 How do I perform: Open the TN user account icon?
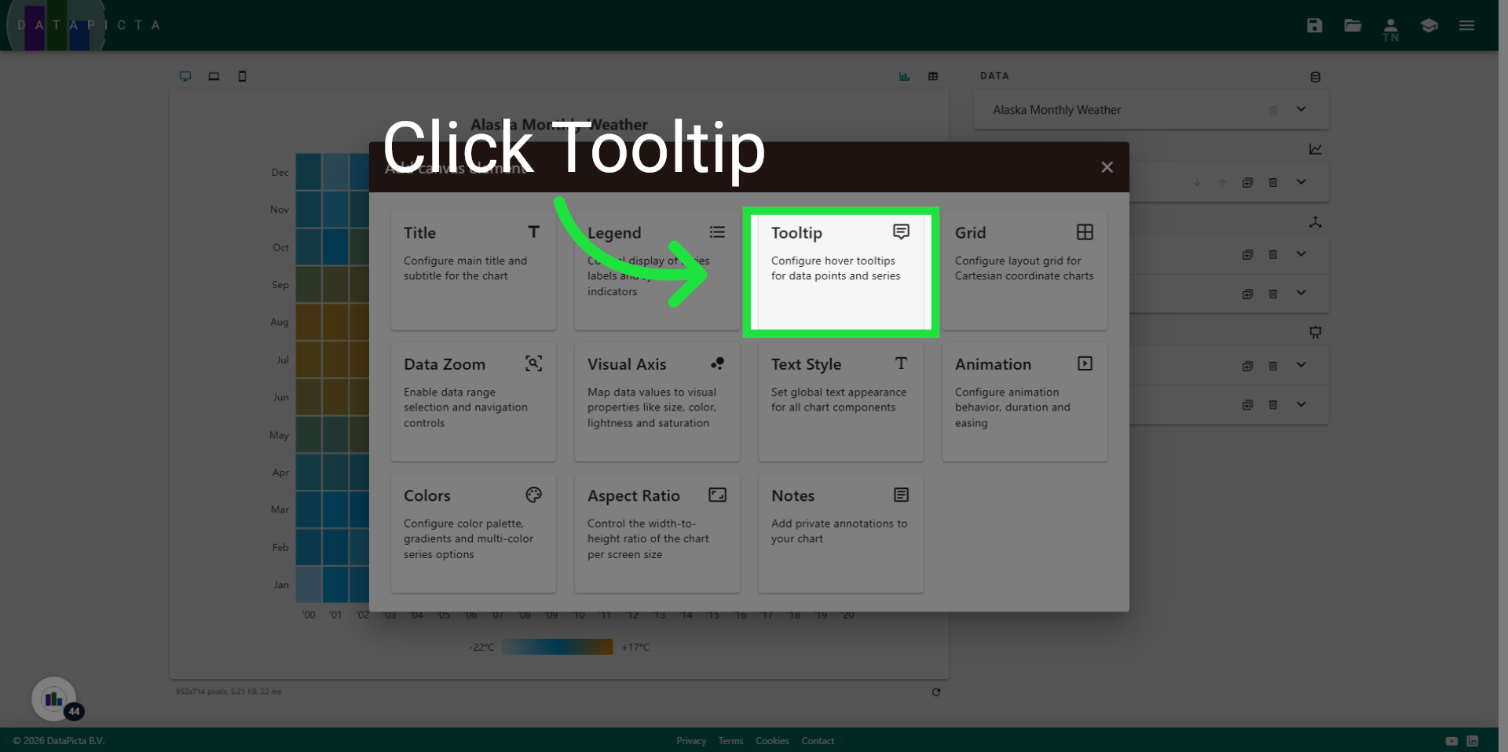click(1390, 29)
